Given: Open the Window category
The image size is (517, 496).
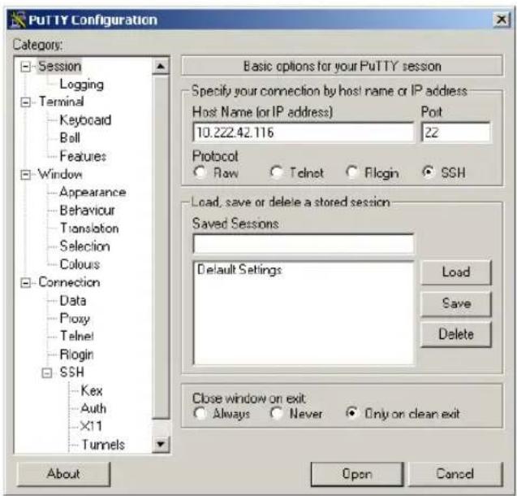Looking at the screenshot, I should click(x=60, y=174).
